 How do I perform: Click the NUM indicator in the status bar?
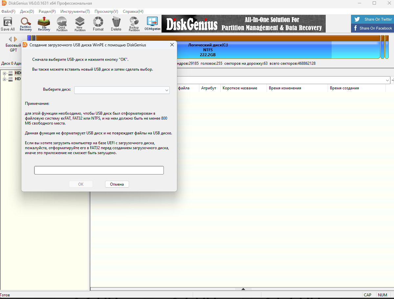[382, 295]
